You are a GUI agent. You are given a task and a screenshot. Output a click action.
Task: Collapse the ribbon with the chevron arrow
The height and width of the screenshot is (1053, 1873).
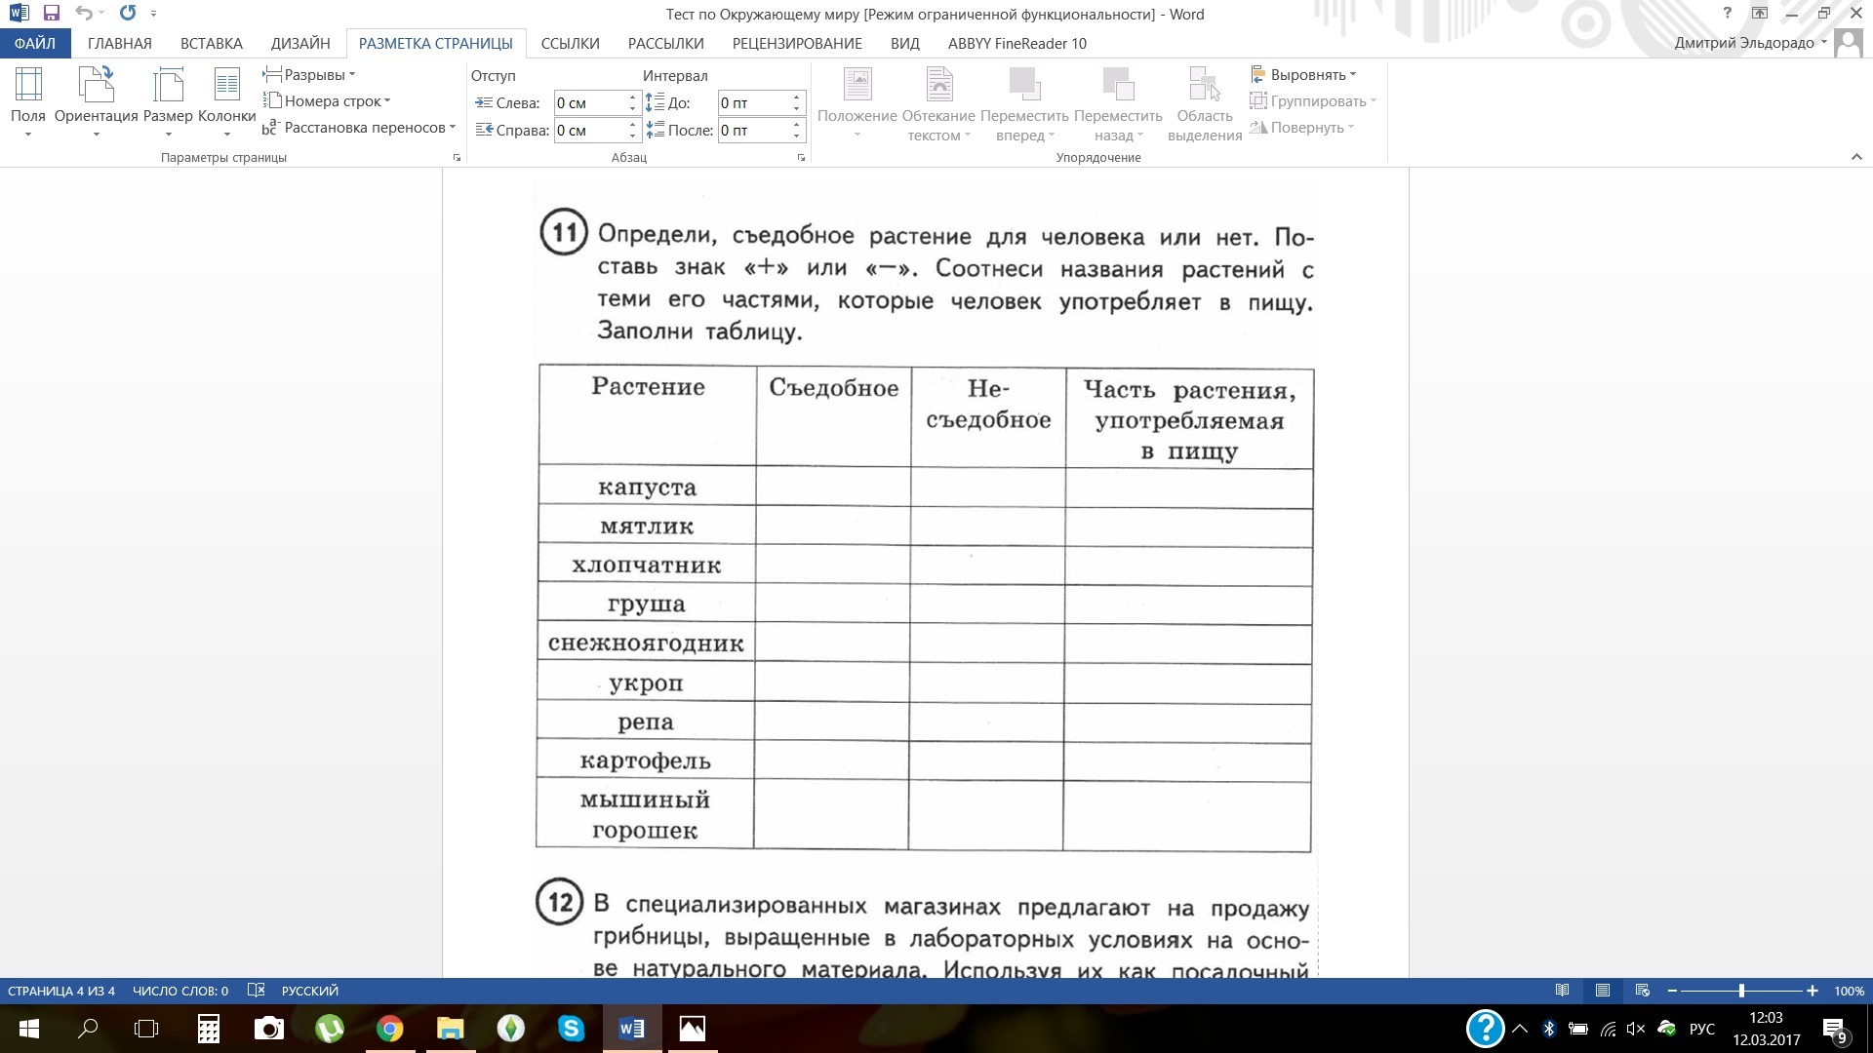(x=1855, y=157)
